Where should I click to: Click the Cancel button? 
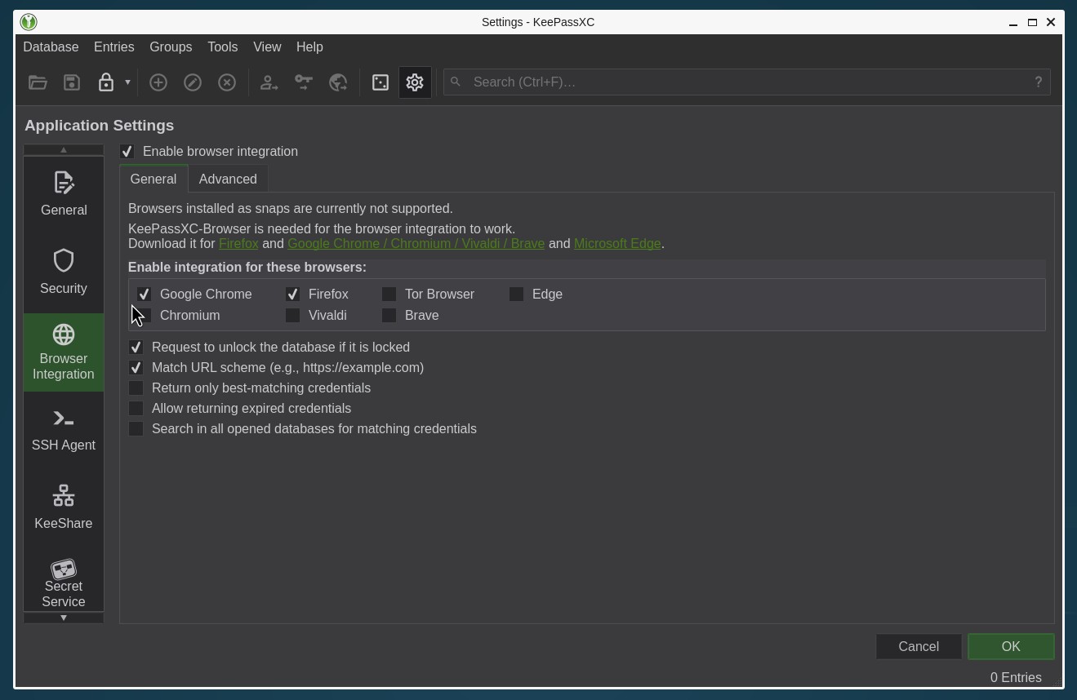click(919, 647)
